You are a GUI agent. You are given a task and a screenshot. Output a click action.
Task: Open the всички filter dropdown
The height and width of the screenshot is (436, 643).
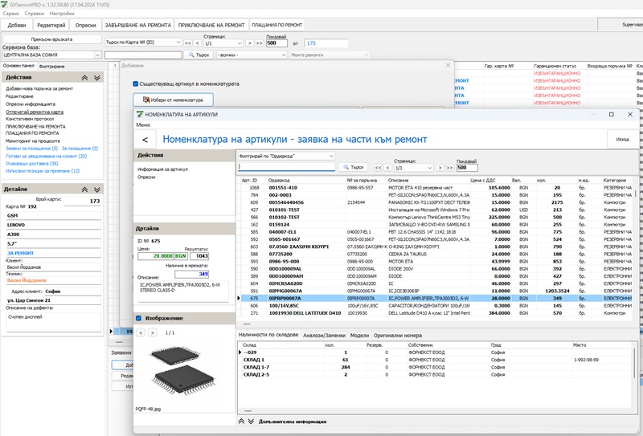pyautogui.click(x=252, y=55)
